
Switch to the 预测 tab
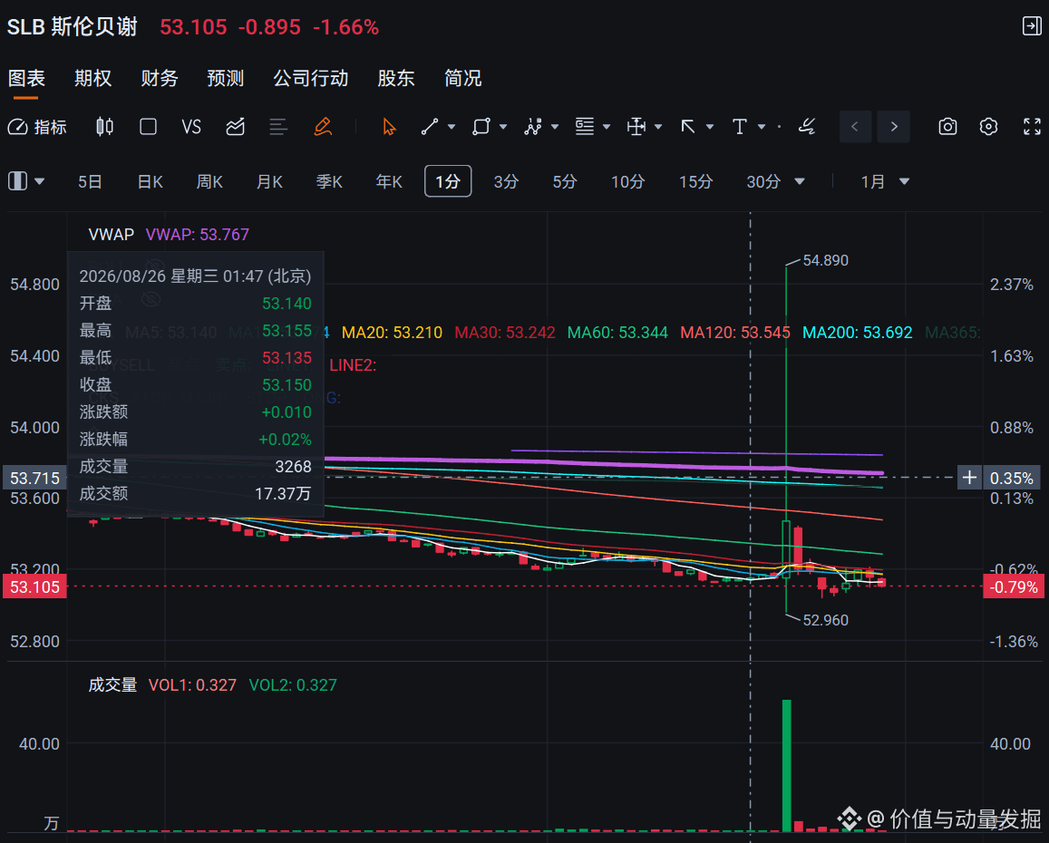click(x=226, y=78)
